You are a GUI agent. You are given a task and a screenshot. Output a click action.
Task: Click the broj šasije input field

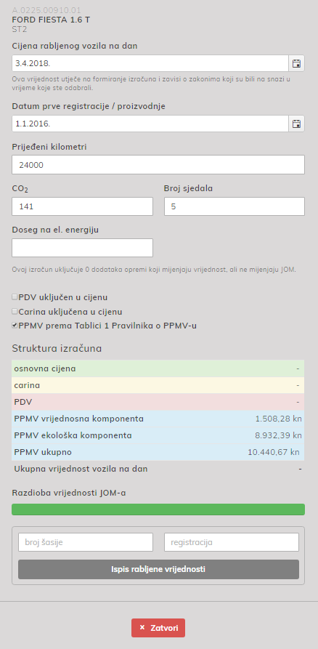(86, 542)
